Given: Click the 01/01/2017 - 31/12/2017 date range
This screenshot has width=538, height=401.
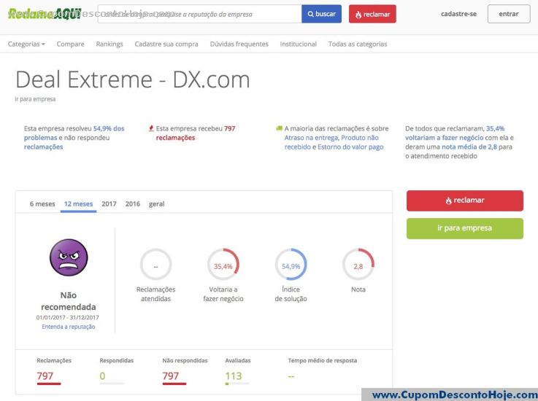Looking at the screenshot, I should click(68, 317).
